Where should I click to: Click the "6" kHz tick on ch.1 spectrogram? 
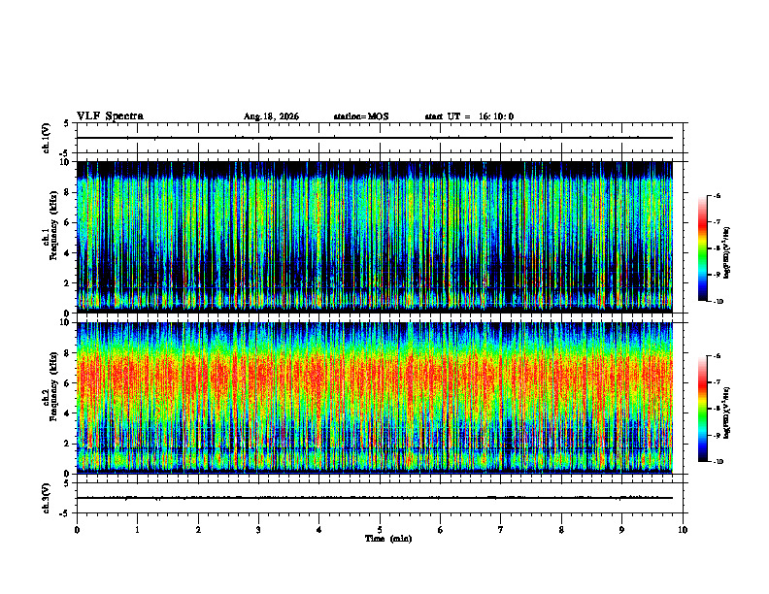[67, 222]
